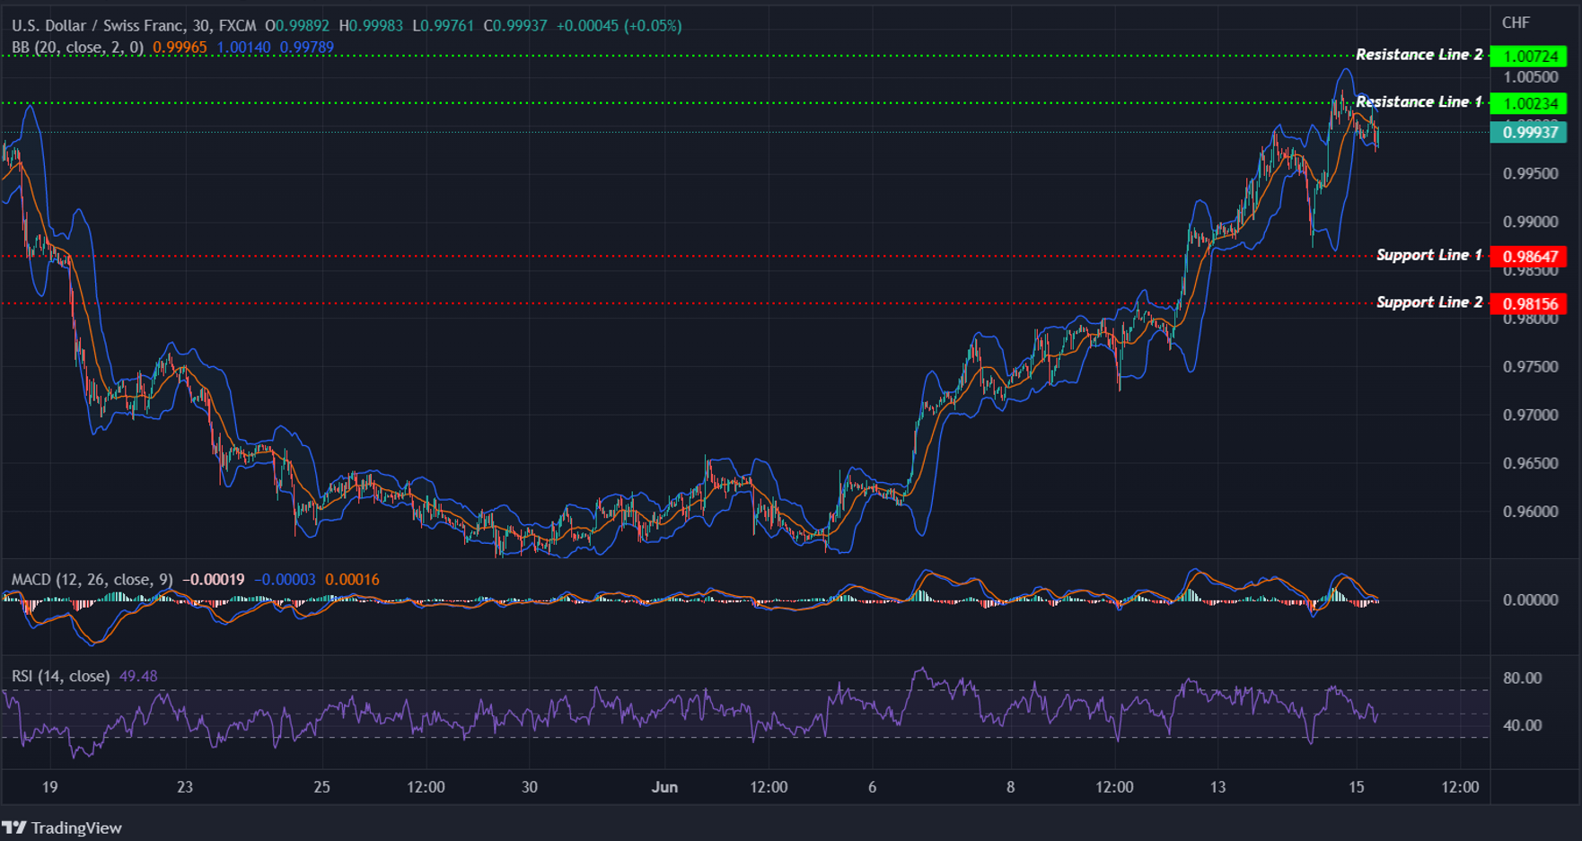Click the TradingView wordmark link
The height and width of the screenshot is (841, 1582).
(76, 828)
